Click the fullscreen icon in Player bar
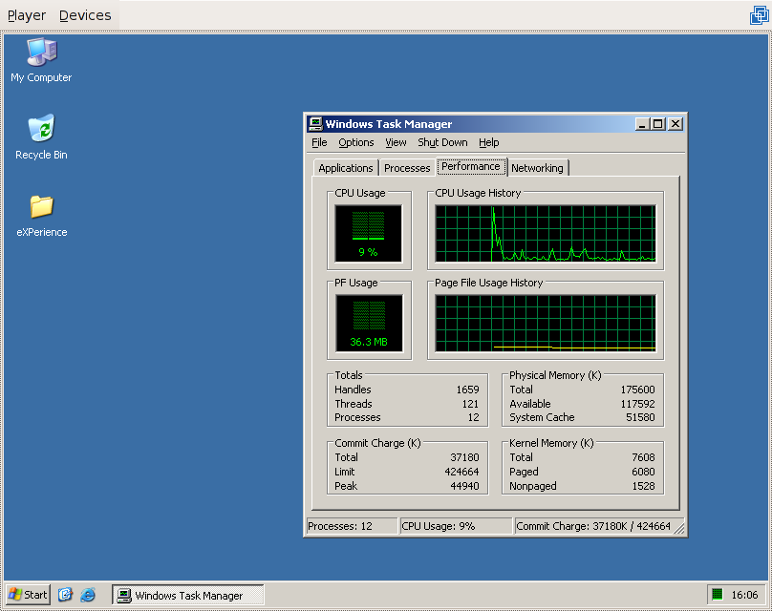The width and height of the screenshot is (772, 611). (x=759, y=14)
